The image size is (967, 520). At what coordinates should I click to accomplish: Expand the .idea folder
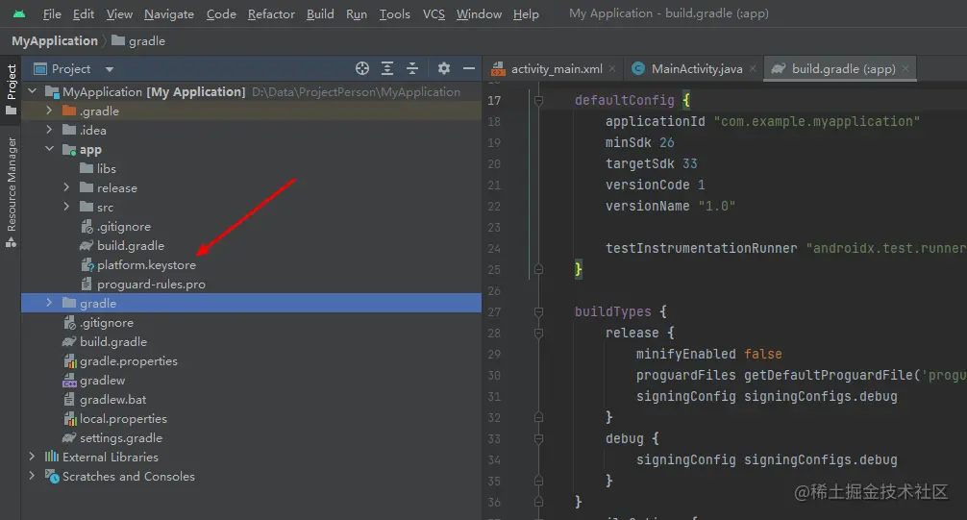(49, 130)
